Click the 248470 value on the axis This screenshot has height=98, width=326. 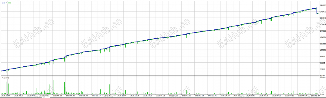point(323,12)
